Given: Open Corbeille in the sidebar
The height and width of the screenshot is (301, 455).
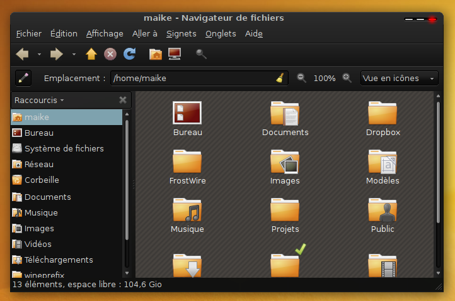Looking at the screenshot, I should (x=66, y=180).
